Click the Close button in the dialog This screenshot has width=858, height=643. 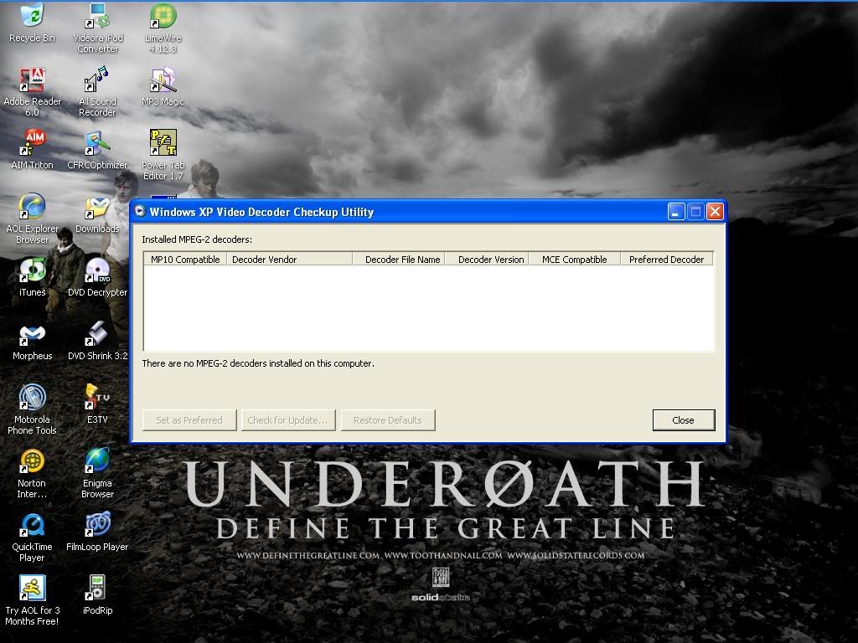pyautogui.click(x=684, y=420)
